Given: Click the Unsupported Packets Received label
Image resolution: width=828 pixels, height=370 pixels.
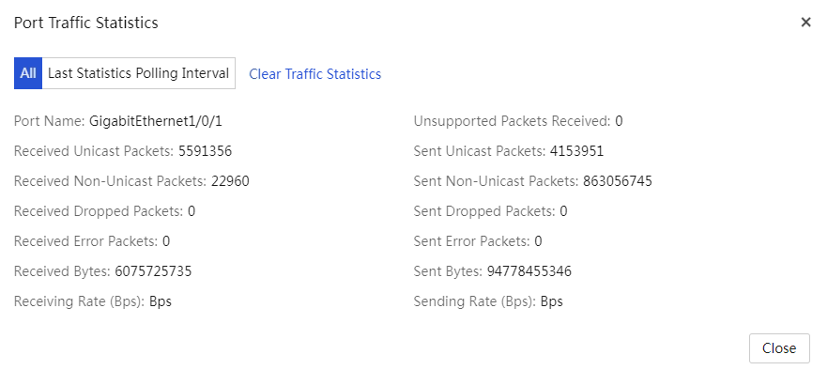Looking at the screenshot, I should point(513,121).
